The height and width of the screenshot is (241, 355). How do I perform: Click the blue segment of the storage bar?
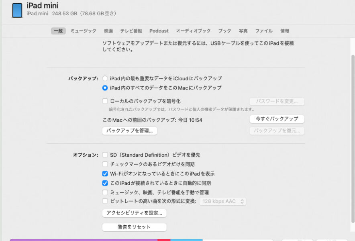click(x=186, y=240)
